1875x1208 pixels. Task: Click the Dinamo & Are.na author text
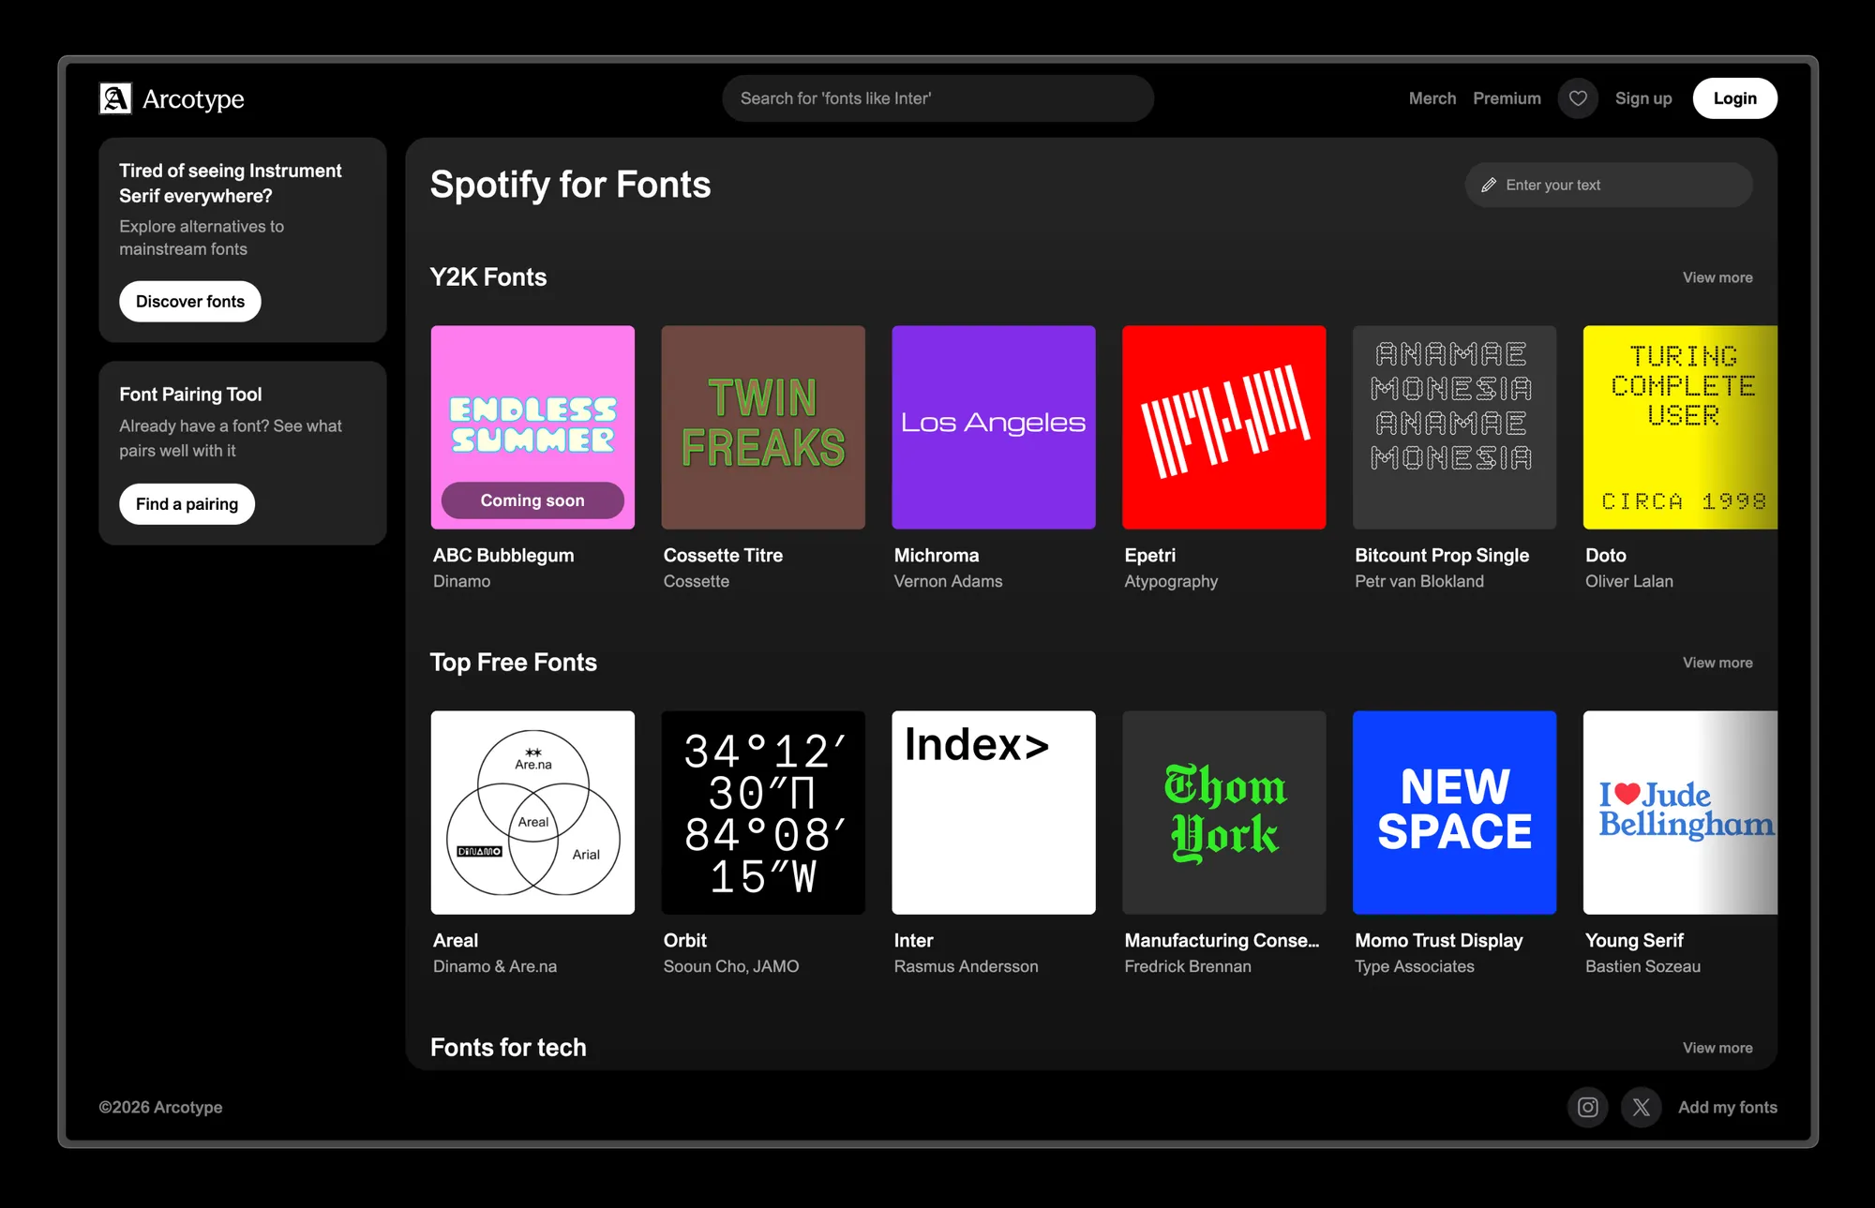495,966
